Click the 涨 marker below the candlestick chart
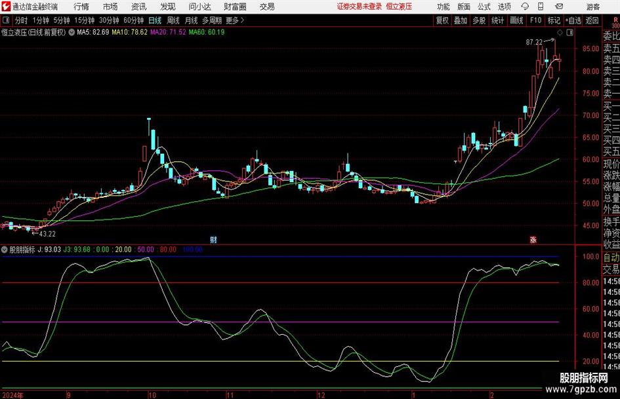The height and width of the screenshot is (399, 620). tap(533, 239)
